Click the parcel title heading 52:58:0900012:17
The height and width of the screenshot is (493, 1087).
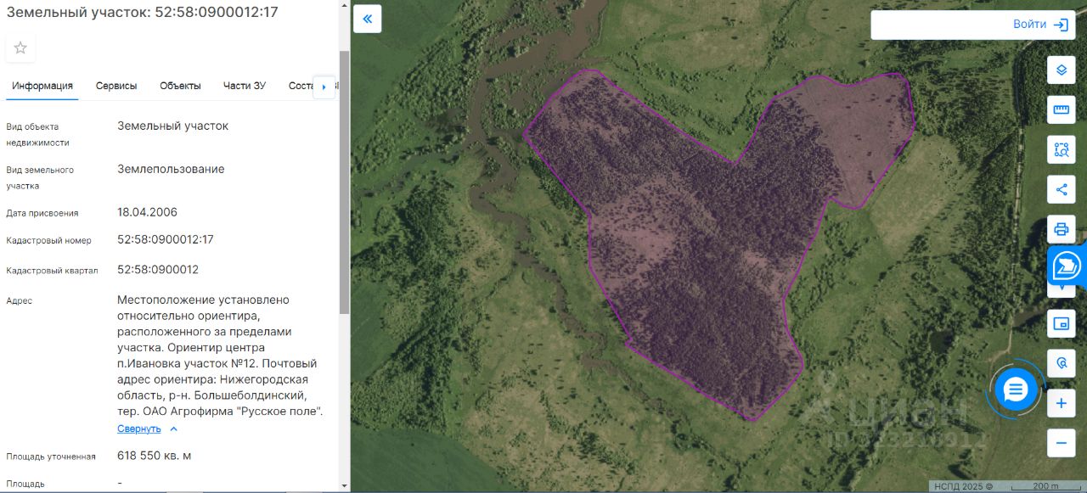(143, 13)
